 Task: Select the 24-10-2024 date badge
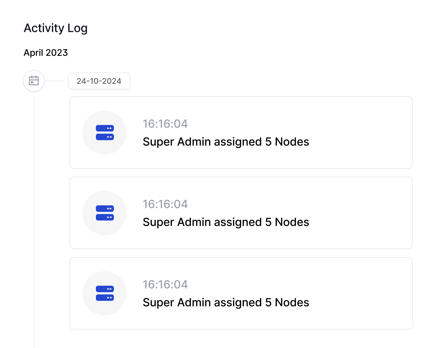[99, 81]
